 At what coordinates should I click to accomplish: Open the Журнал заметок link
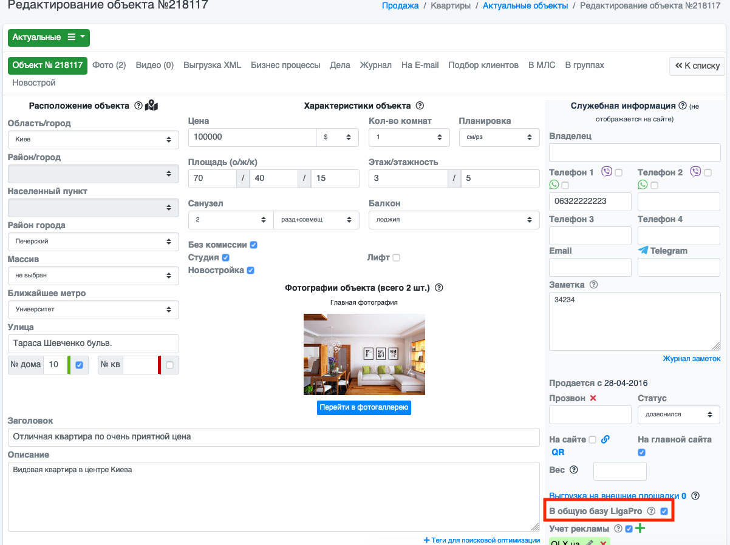tap(691, 359)
